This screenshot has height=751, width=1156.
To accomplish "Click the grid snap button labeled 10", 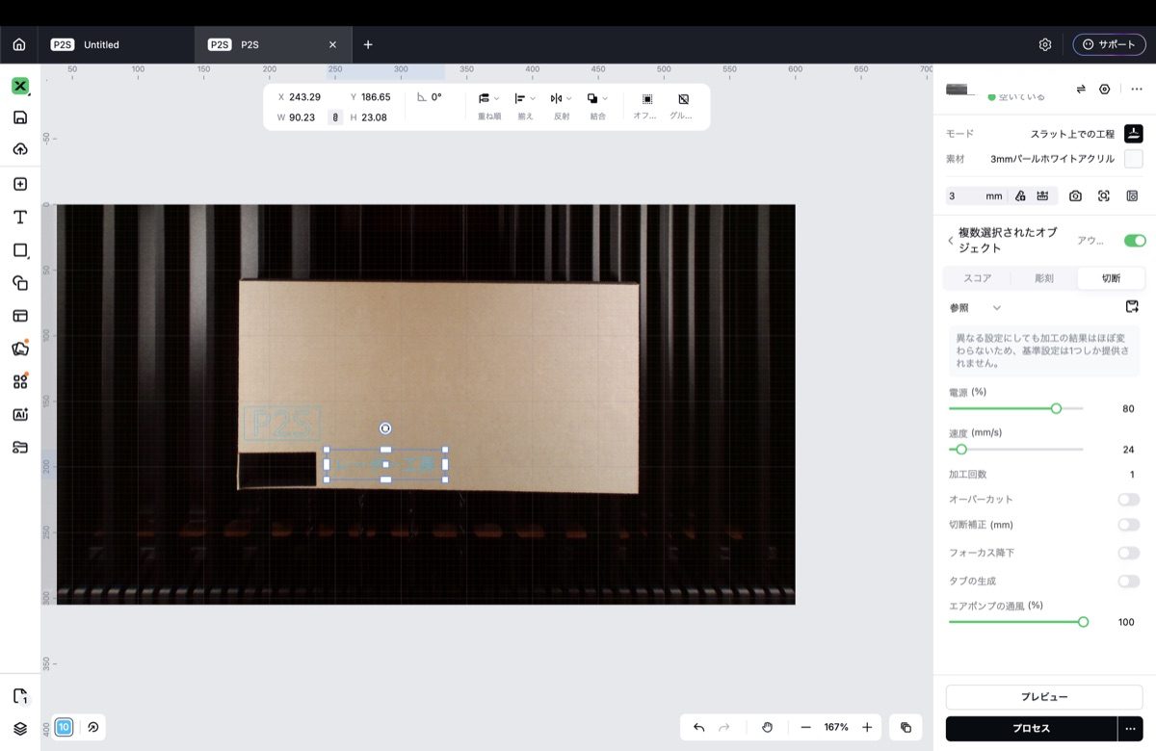I will point(64,727).
